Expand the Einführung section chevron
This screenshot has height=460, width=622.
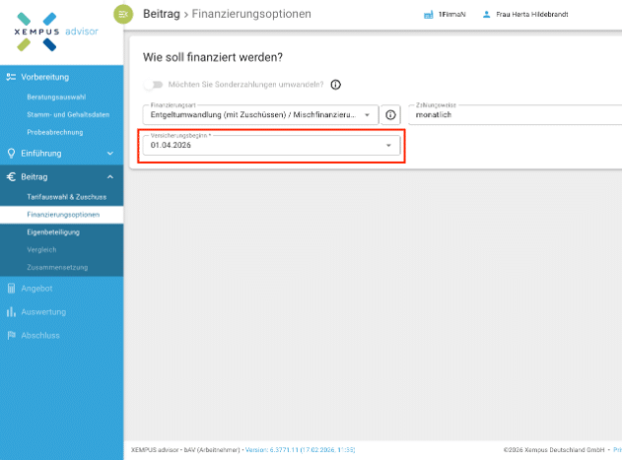click(x=109, y=154)
